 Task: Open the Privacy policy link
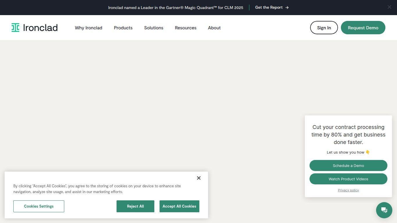[x=348, y=190]
